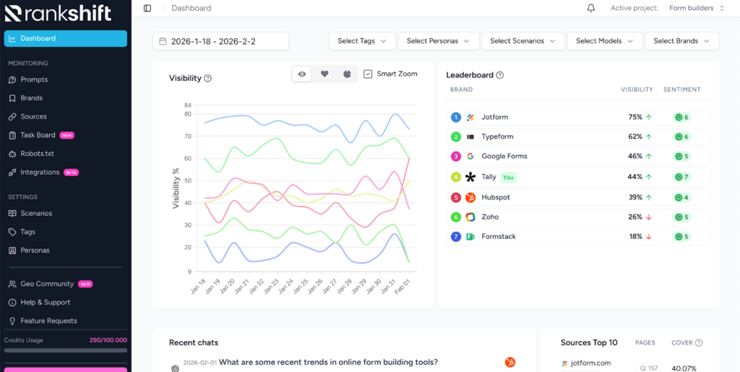Click the Credits Usage progress bar
This screenshot has width=740, height=372.
[65, 350]
